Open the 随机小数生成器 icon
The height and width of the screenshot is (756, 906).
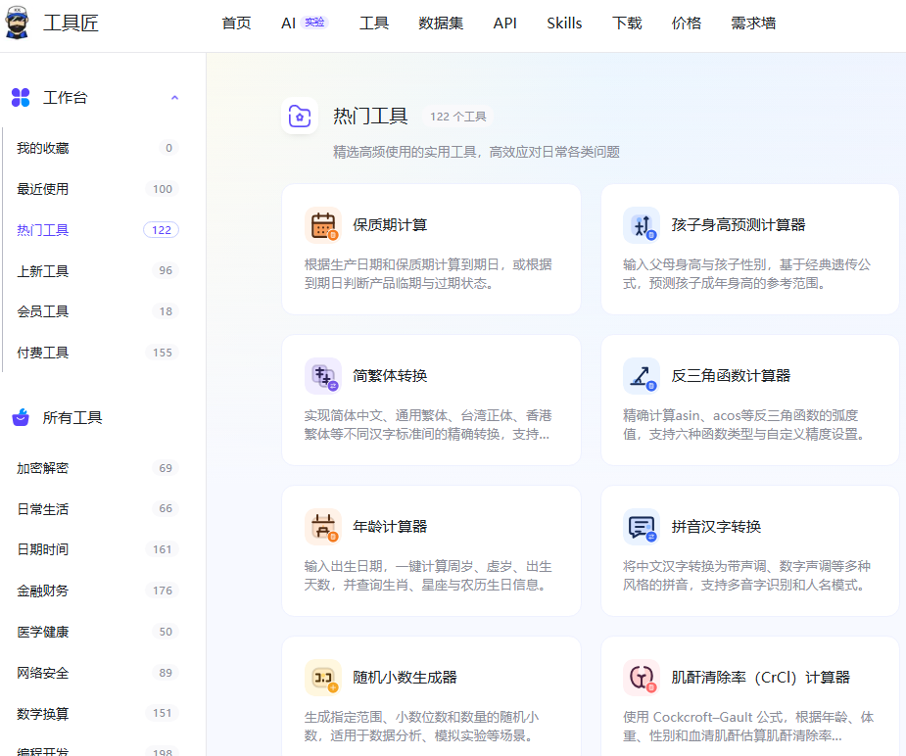tap(323, 678)
